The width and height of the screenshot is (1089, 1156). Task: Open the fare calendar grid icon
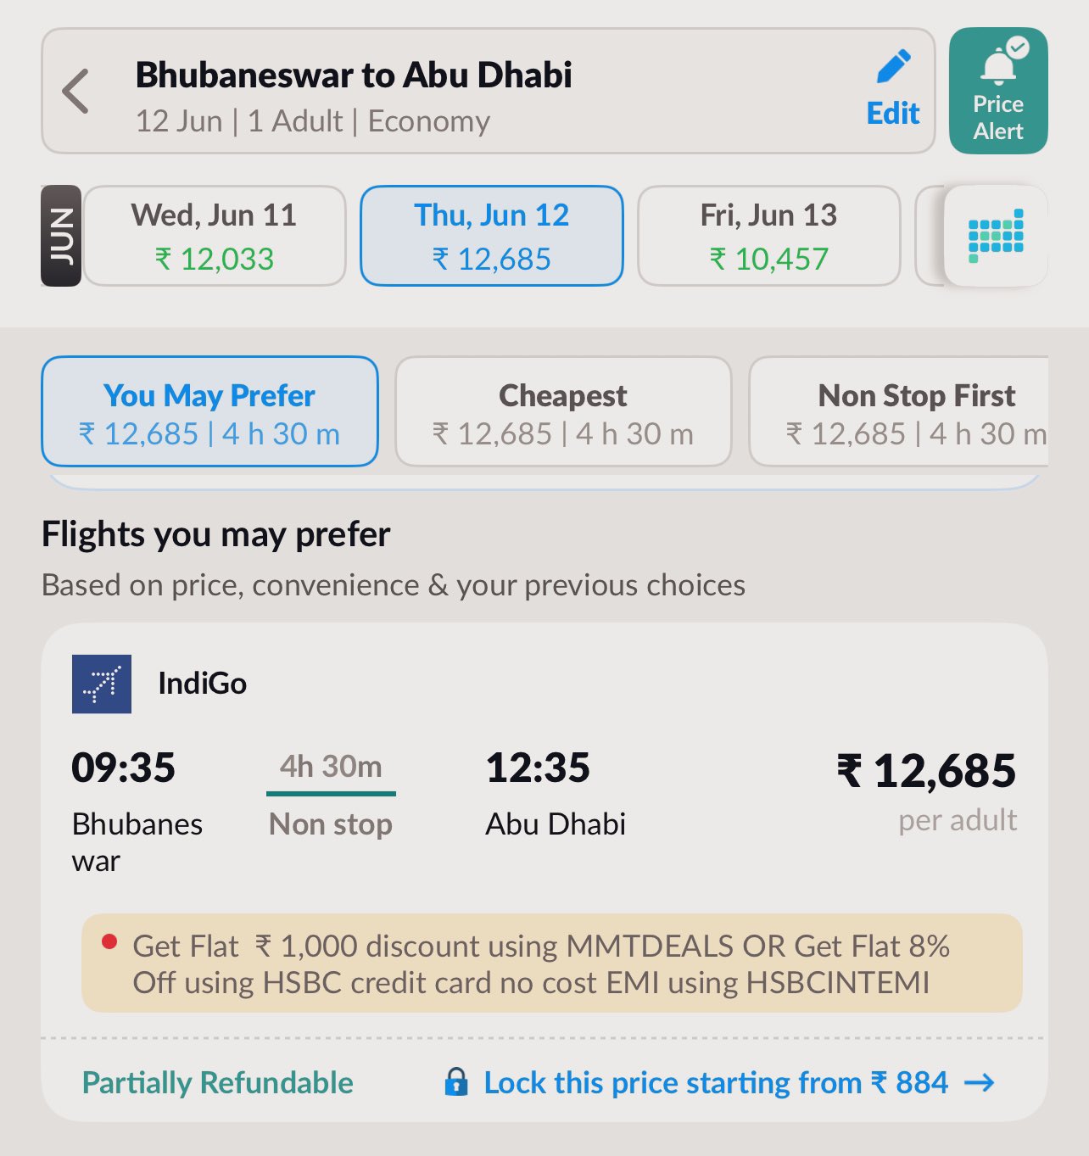[996, 236]
